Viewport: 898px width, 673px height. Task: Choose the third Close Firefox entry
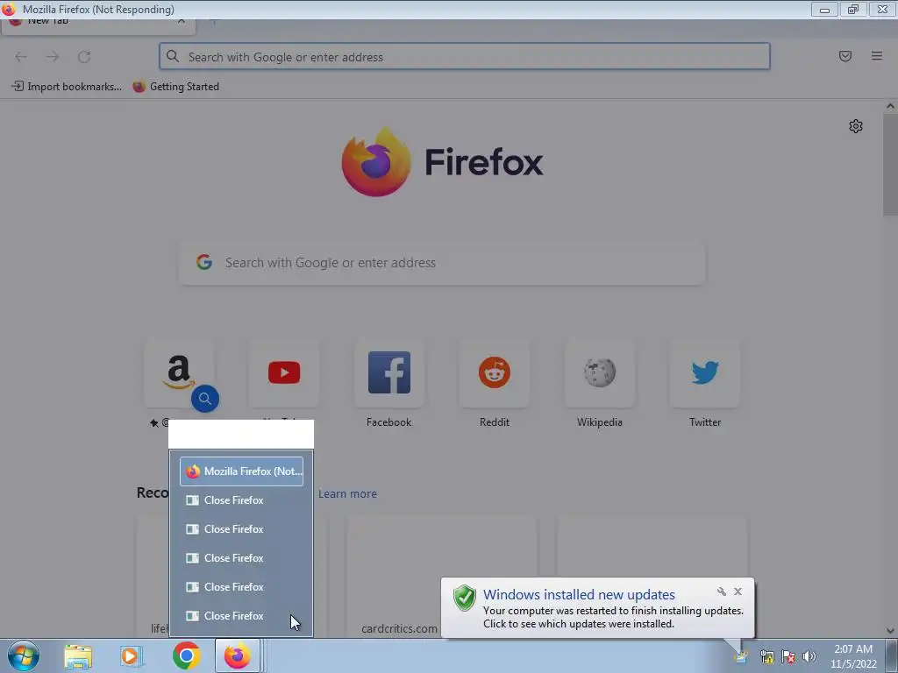click(242, 558)
